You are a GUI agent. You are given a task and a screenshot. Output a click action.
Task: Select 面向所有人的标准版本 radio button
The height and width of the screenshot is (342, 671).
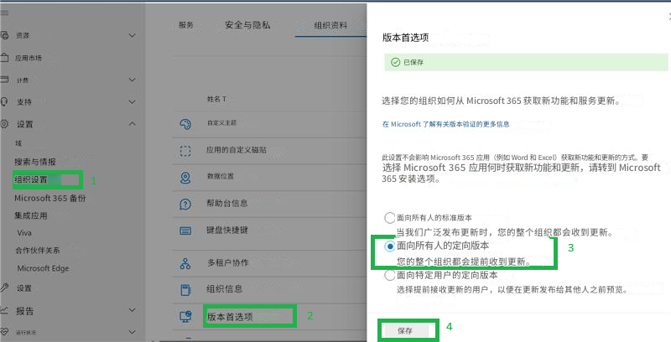click(389, 218)
